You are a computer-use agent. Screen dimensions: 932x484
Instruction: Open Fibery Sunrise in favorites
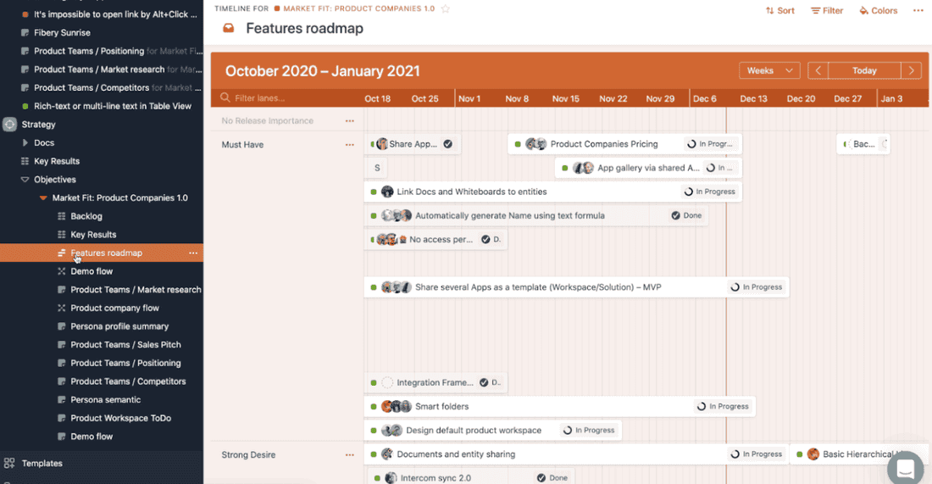pos(62,33)
